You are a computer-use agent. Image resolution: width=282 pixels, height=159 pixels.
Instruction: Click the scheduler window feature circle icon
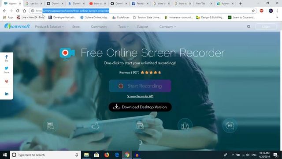pos(140,125)
